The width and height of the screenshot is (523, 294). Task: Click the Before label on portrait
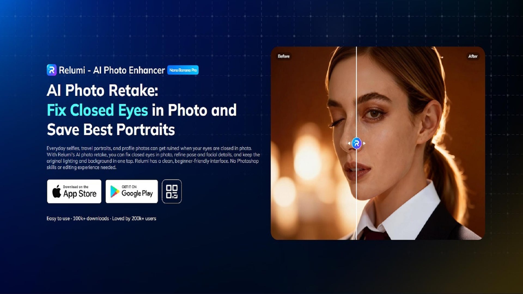(284, 56)
